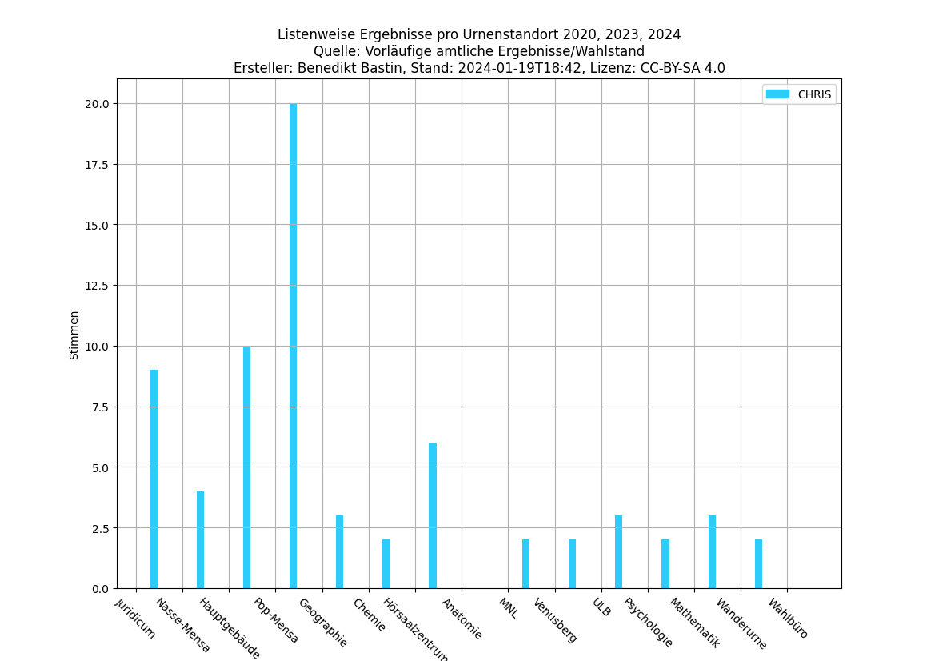This screenshot has width=935, height=661.
Task: Click the chart title line 'Listenweise Ergebnisse'
Action: click(x=478, y=34)
